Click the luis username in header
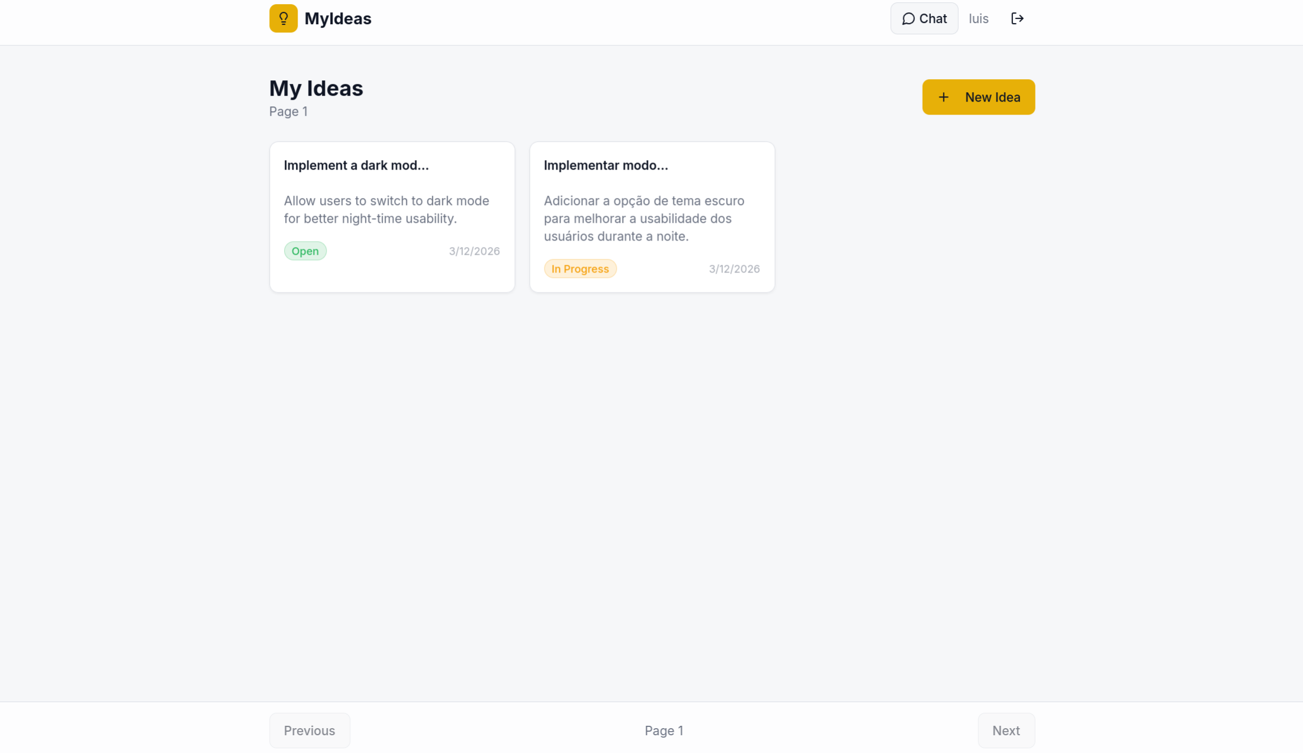 [x=979, y=19]
